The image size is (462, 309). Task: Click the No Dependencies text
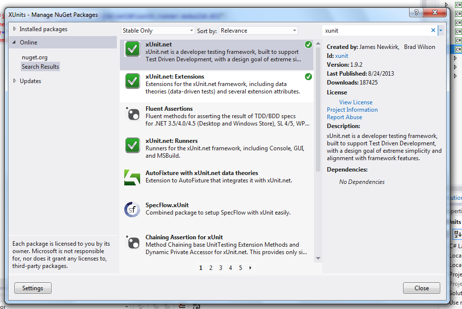(362, 182)
